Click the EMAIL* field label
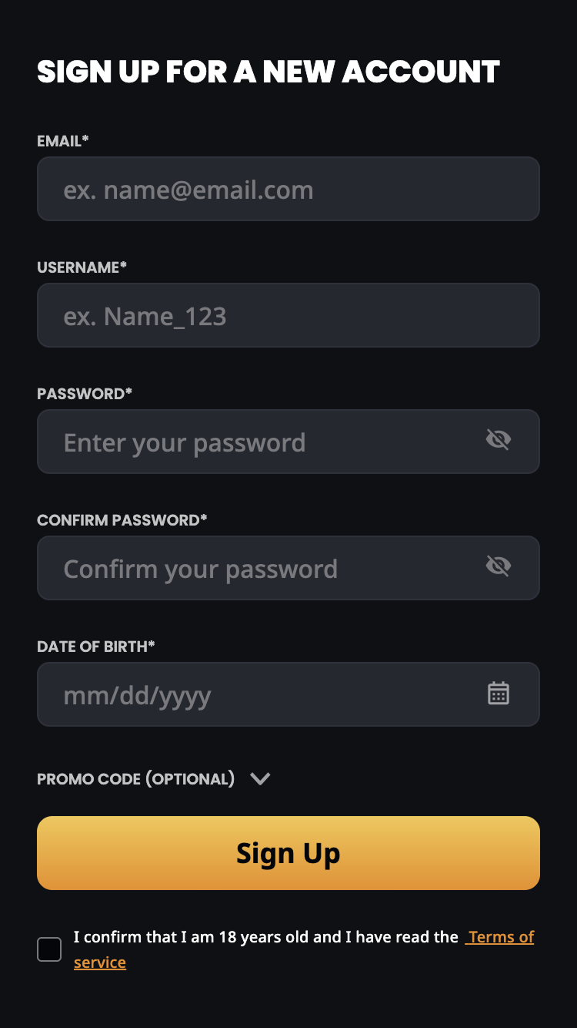The width and height of the screenshot is (577, 1028). click(63, 141)
